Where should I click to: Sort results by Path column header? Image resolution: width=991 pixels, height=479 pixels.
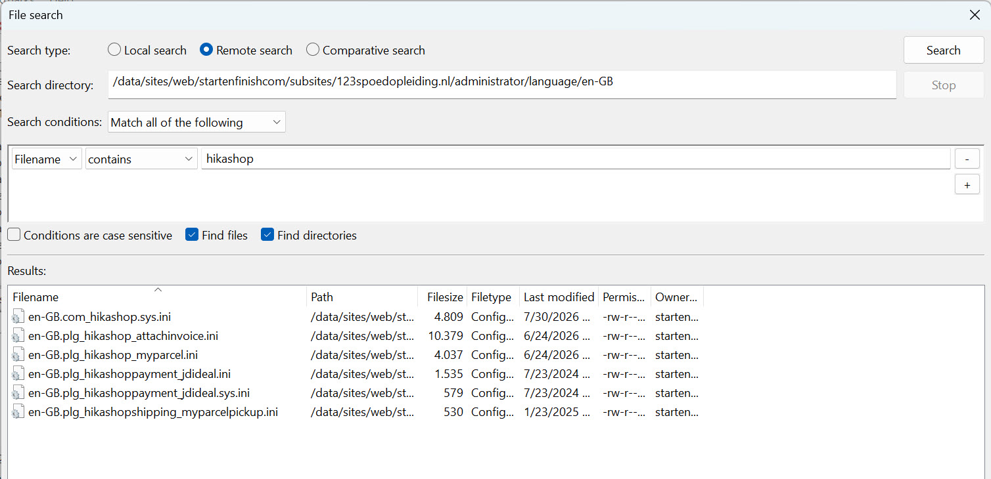pos(362,297)
